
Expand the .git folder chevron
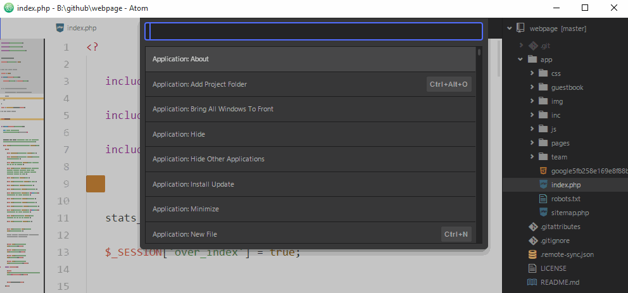point(520,46)
